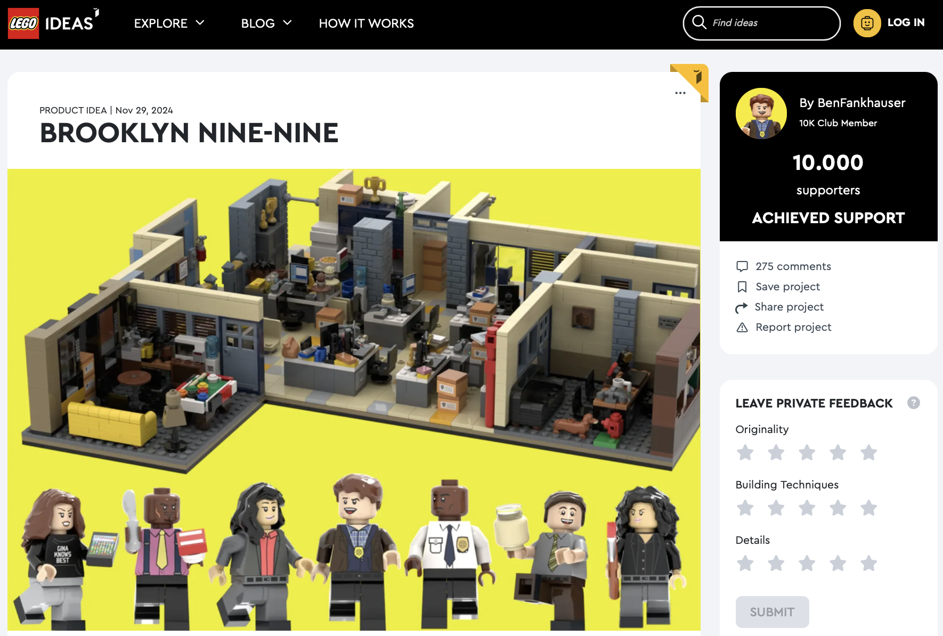Screen dimensions: 943x636
Task: Click the BROOKLYN NINE-NINE project title
Action: [x=189, y=133]
